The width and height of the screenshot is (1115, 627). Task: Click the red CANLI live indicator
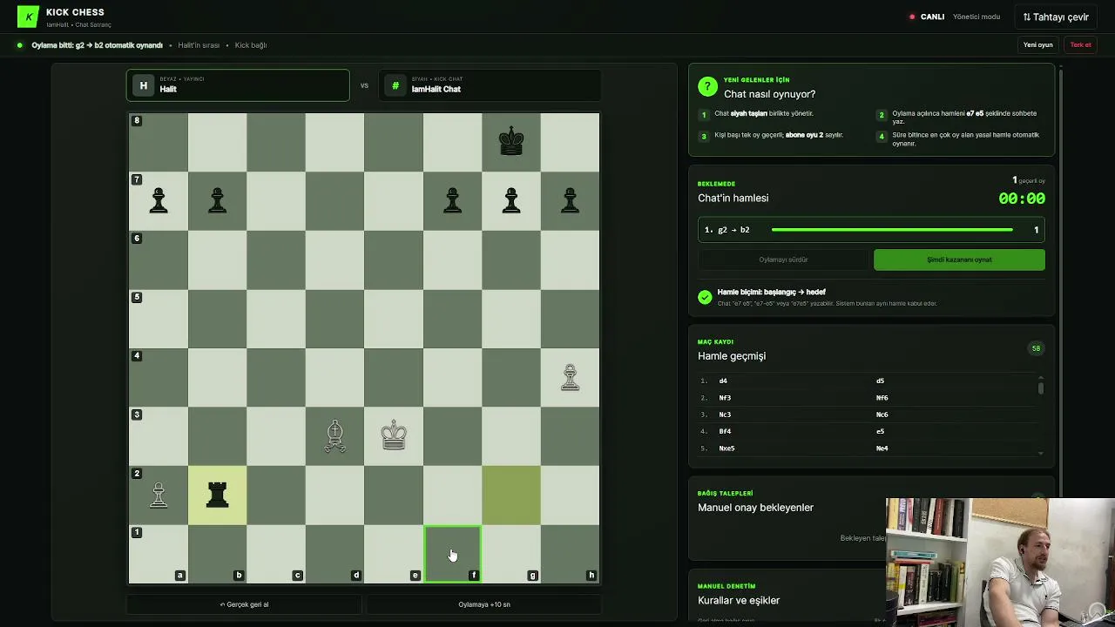[x=927, y=17]
